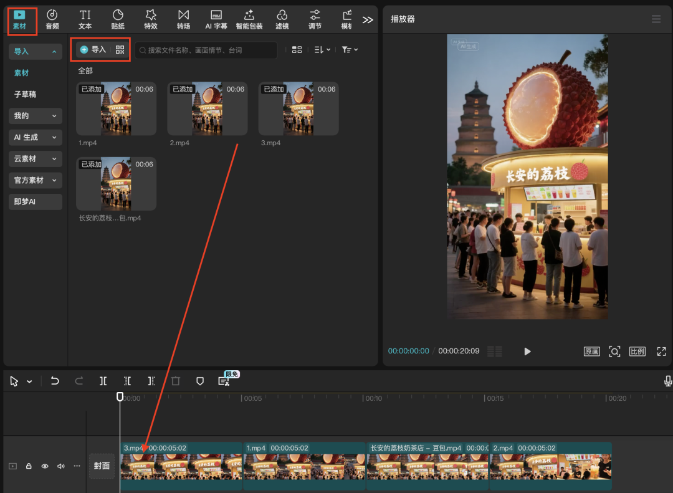Enter fullscreen preview in the player
Screen dimensions: 673x493
pyautogui.click(x=661, y=352)
